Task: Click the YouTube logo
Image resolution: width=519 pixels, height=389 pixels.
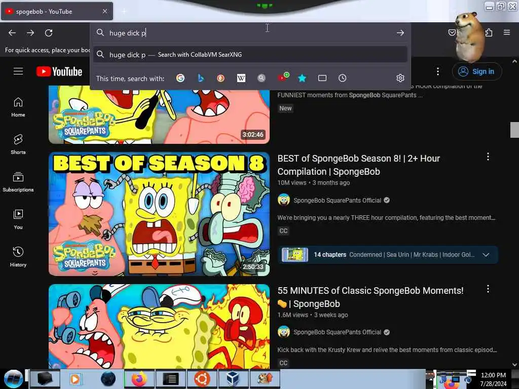Action: (x=59, y=71)
